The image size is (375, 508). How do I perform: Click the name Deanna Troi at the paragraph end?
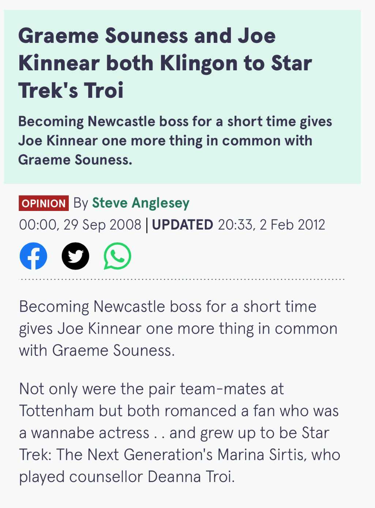[x=191, y=477]
